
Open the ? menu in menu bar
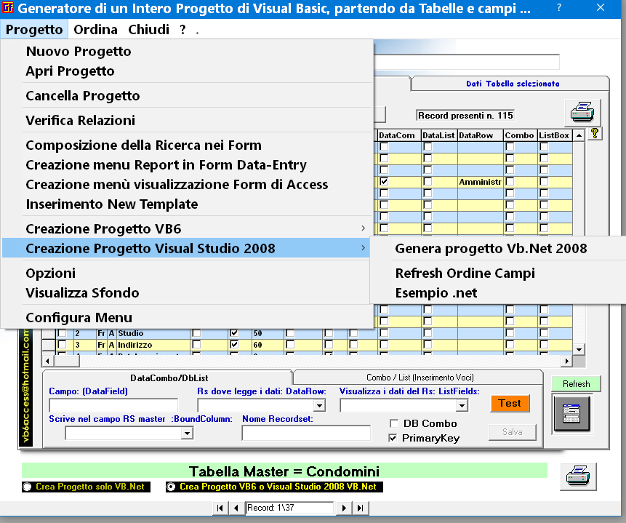pos(182,30)
